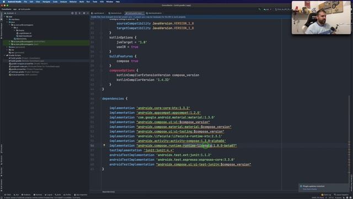Open the Apple menu

4,2
